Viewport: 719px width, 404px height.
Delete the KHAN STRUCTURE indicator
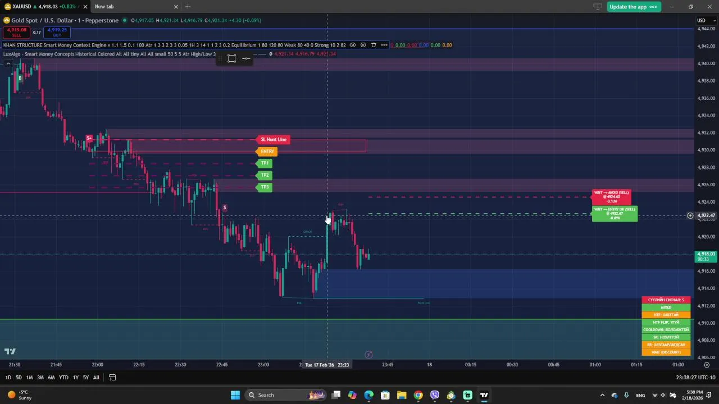374,45
